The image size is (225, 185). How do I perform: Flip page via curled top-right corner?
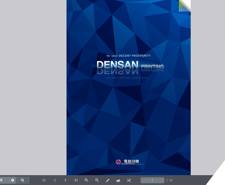point(185,5)
